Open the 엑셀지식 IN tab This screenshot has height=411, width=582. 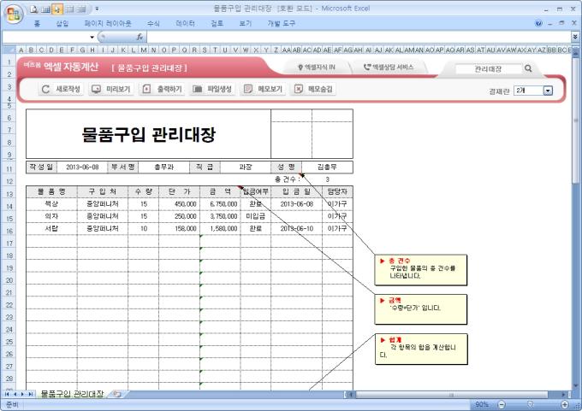[x=317, y=68]
